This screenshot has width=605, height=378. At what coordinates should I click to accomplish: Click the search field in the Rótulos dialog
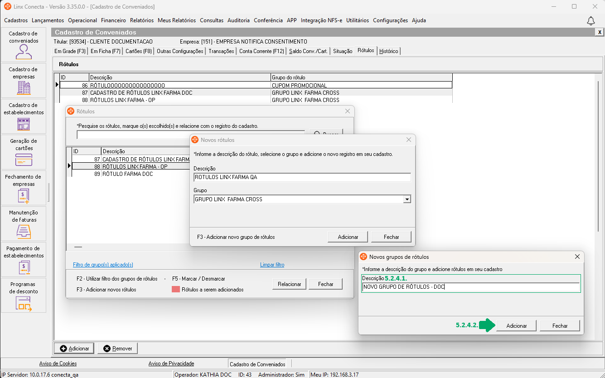click(190, 135)
